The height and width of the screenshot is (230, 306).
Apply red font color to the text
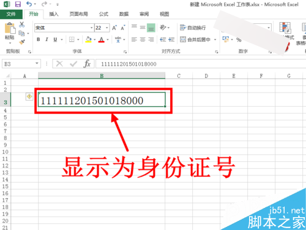(x=102, y=39)
